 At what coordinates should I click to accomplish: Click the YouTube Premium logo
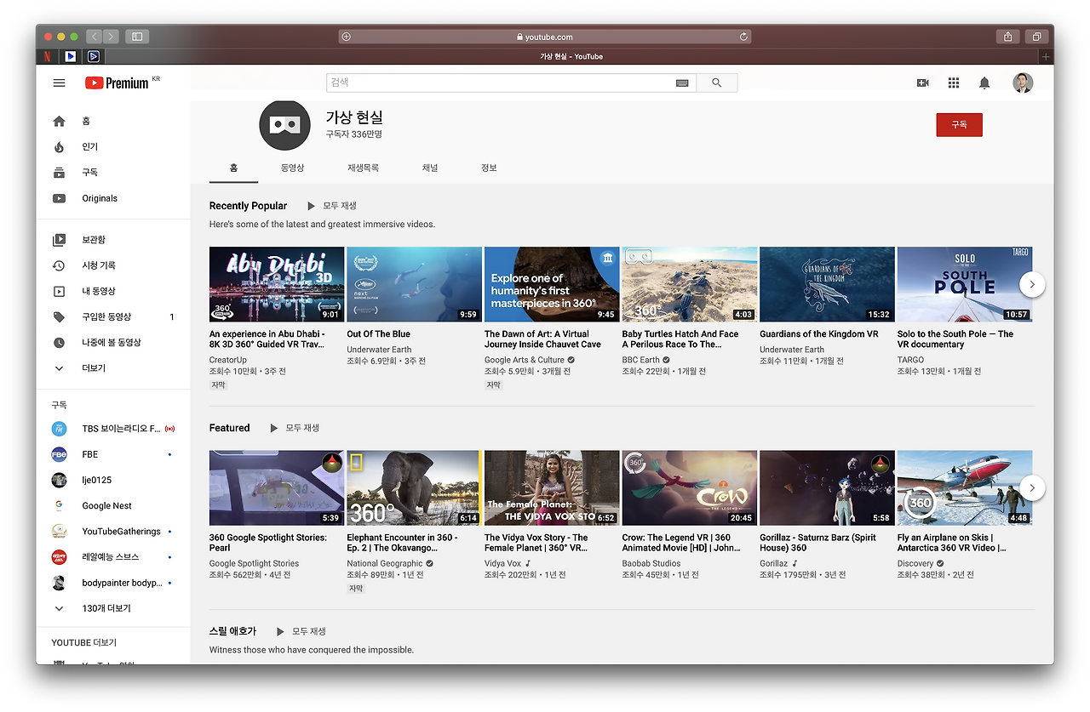click(117, 83)
